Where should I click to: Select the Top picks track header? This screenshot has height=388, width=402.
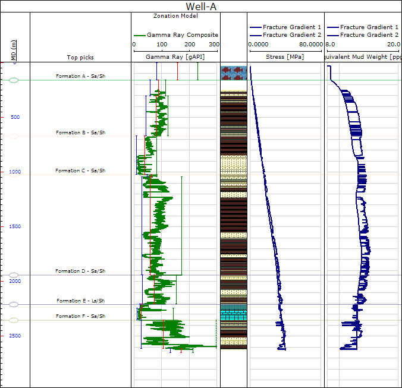coord(80,58)
